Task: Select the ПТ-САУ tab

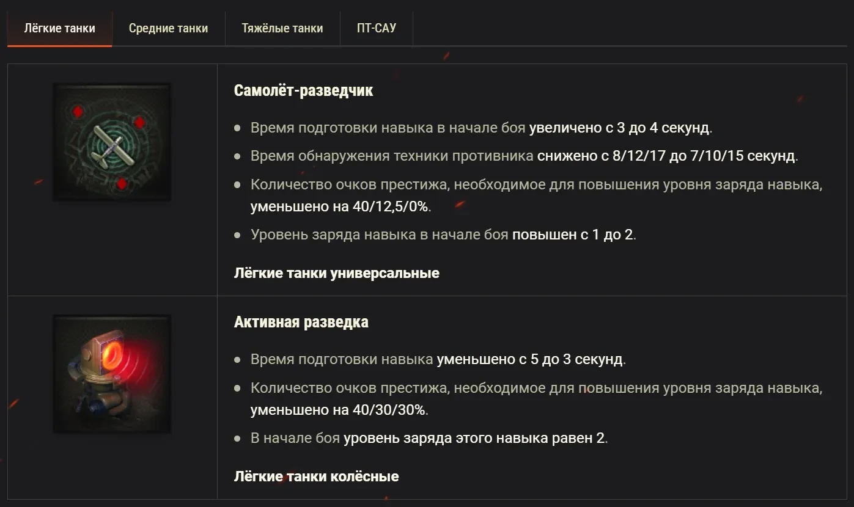Action: coord(376,28)
